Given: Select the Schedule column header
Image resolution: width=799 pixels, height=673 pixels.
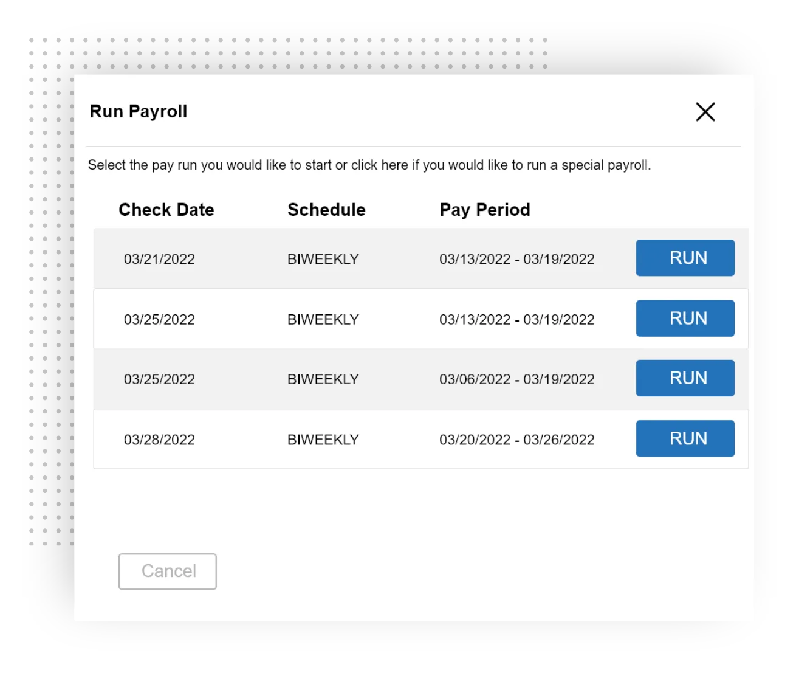Looking at the screenshot, I should 326,209.
